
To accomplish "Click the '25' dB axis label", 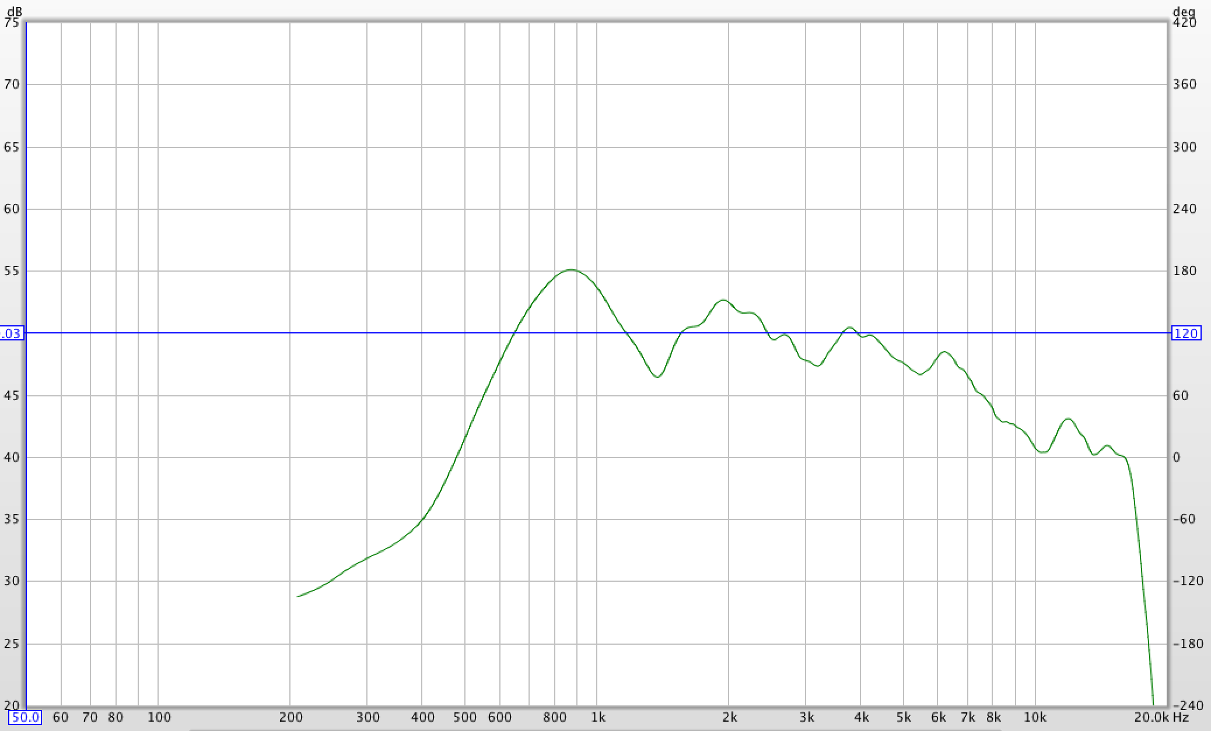I will 12,644.
